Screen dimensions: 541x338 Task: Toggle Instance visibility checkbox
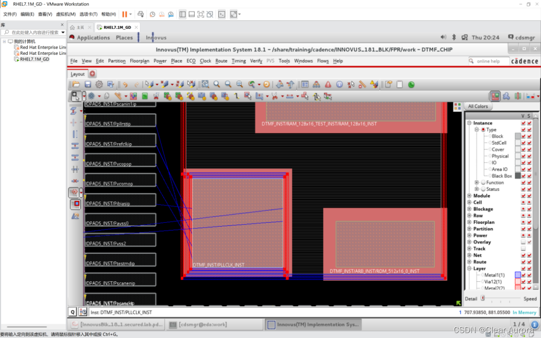coord(523,123)
